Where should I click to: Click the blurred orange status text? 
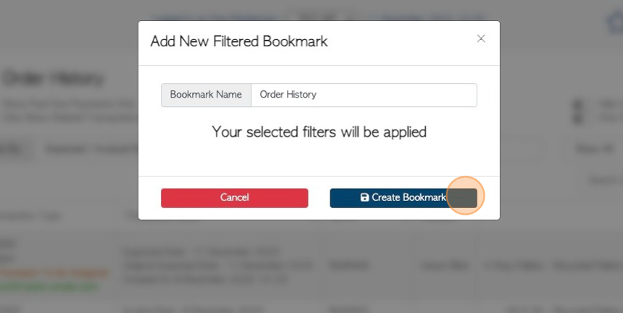[x=54, y=273]
